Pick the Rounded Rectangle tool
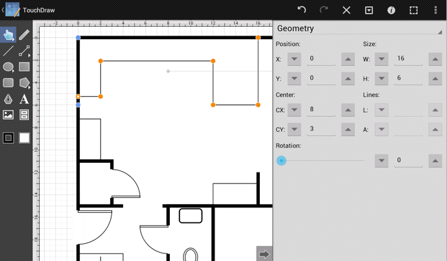447x261 pixels. [x=8, y=83]
